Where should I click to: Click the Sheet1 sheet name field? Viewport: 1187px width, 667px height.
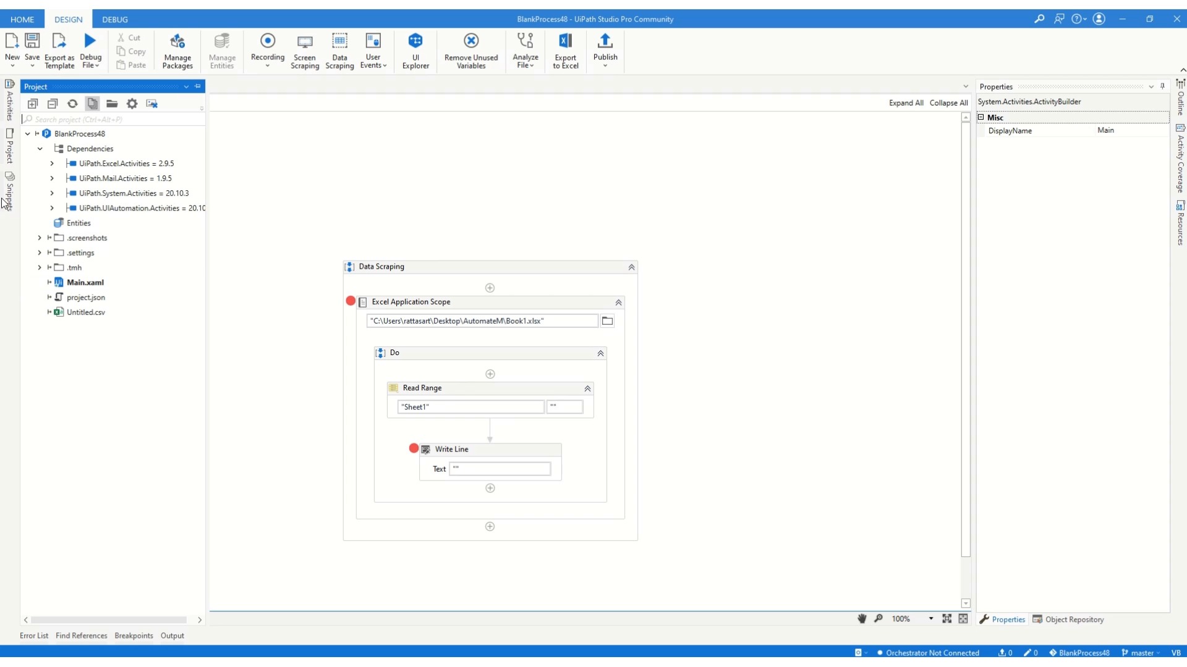point(470,407)
